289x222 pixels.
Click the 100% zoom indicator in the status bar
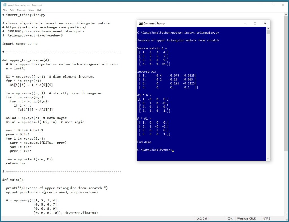pos(229,219)
